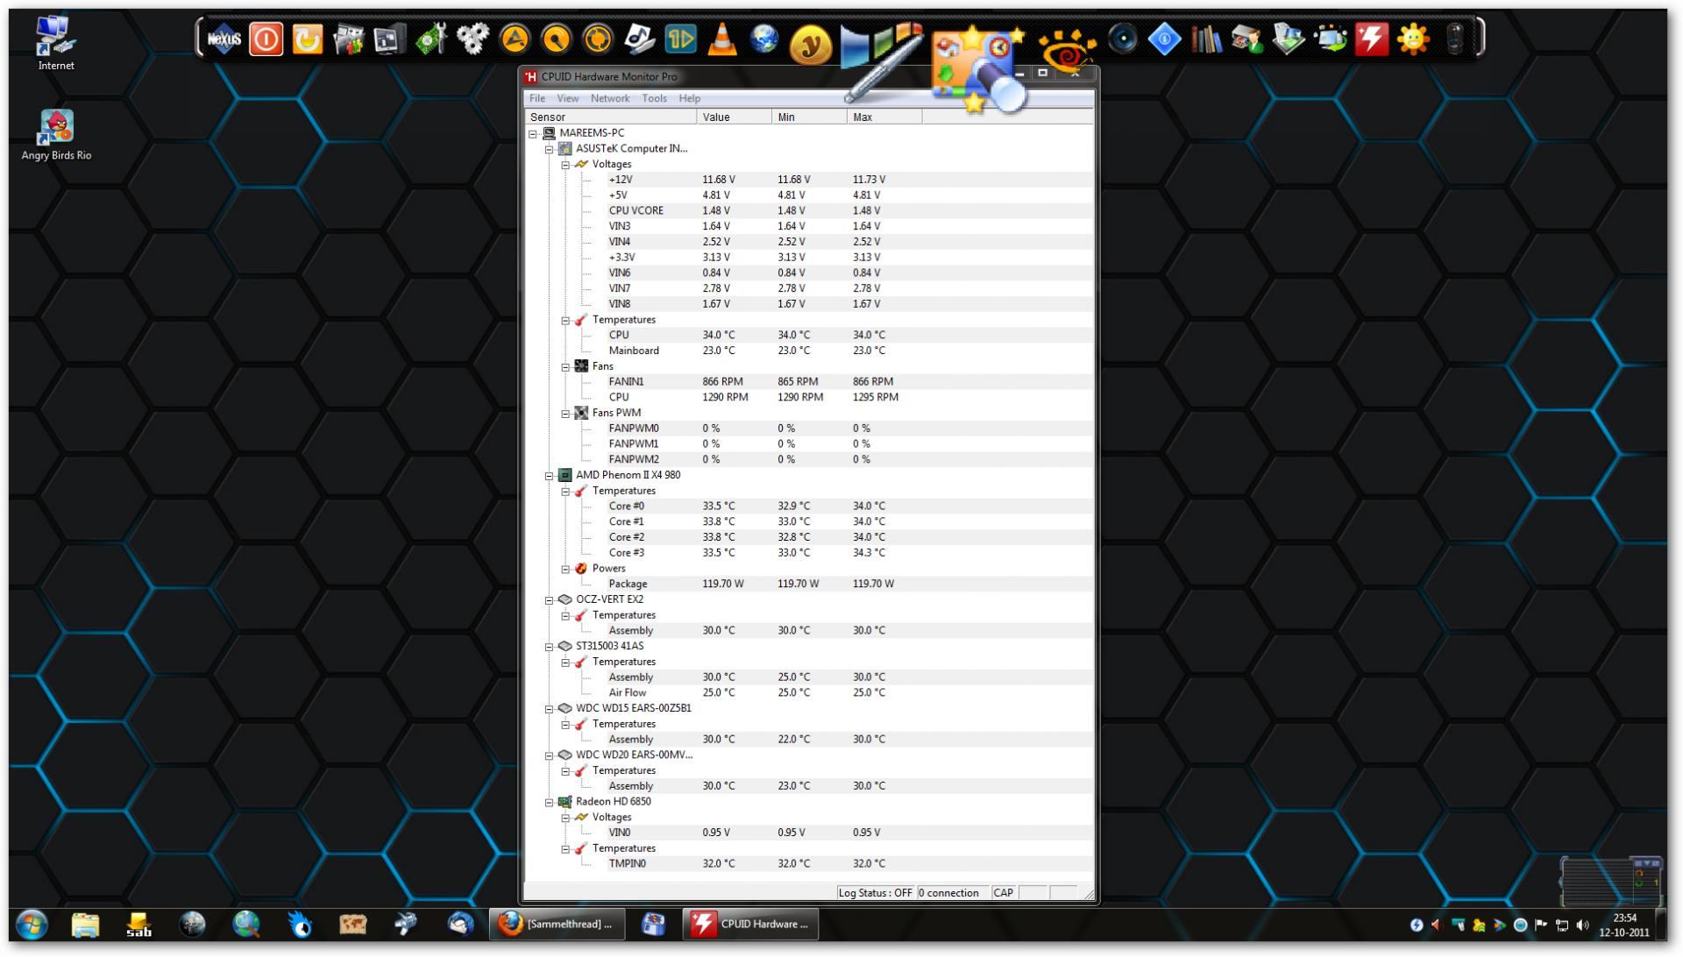
Task: Click the Thunderbird taskbar icon
Action: coord(460,925)
